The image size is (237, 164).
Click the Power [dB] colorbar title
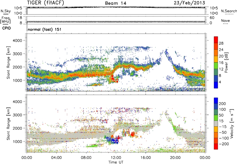coord(226,62)
